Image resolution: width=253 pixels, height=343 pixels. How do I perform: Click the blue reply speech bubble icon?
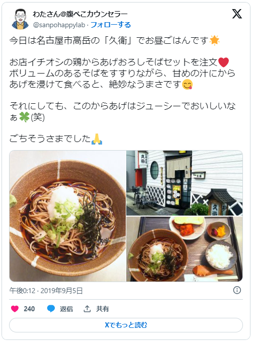point(51,309)
